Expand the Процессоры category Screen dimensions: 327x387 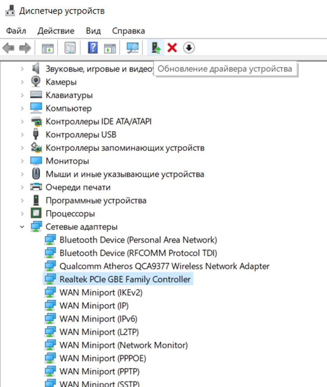click(22, 213)
